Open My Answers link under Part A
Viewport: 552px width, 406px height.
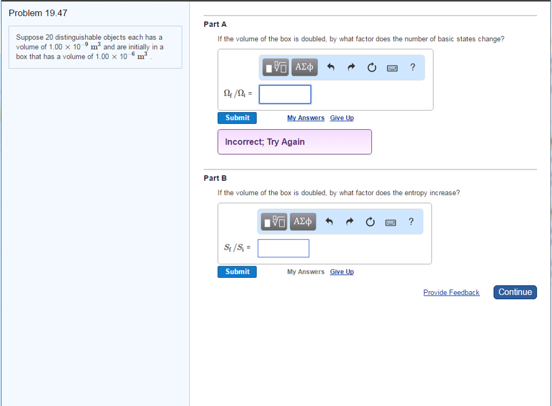(306, 118)
